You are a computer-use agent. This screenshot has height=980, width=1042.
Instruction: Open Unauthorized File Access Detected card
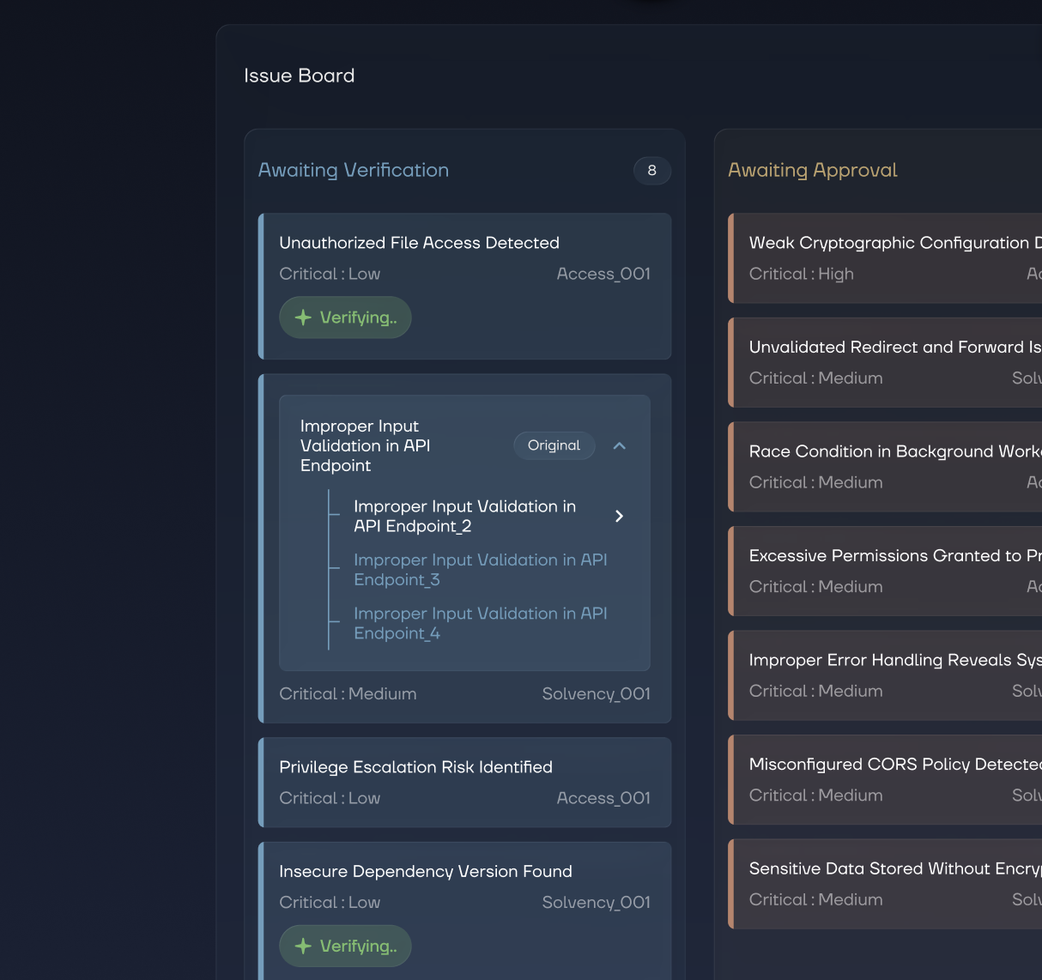point(419,243)
